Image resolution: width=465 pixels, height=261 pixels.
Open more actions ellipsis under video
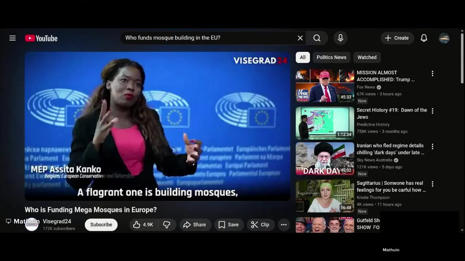284,225
